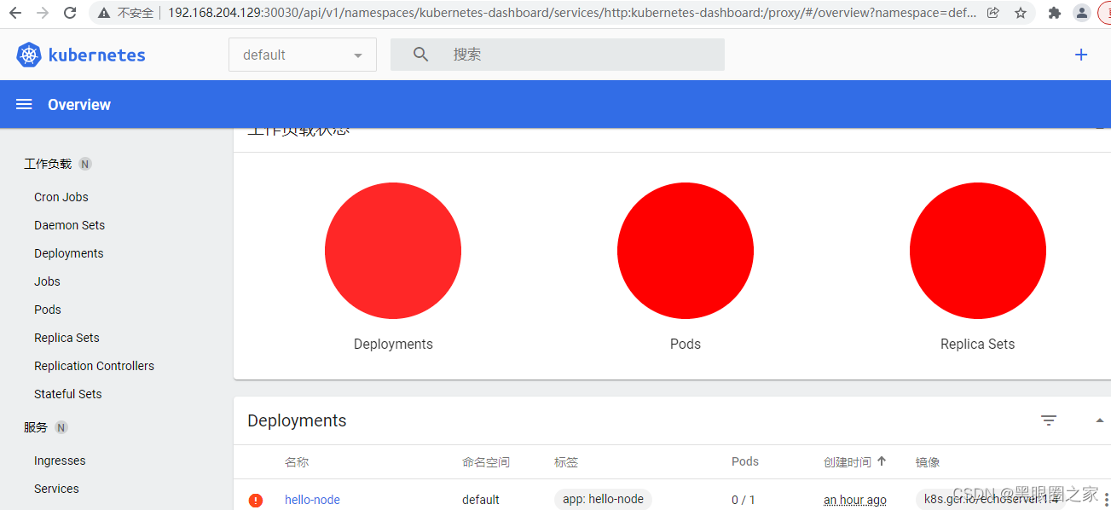The image size is (1111, 510).
Task: Click the kubernetes brand text
Action: 97,55
